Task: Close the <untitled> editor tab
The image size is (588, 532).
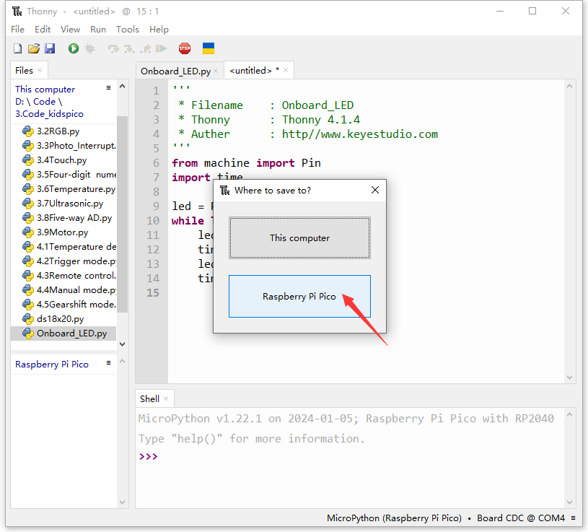Action: point(286,70)
